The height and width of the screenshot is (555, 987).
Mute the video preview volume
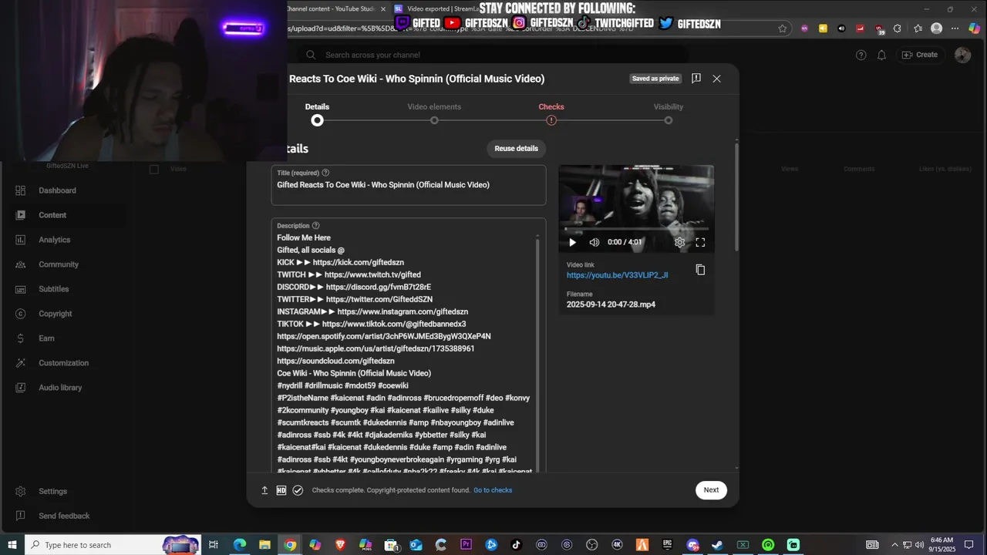pyautogui.click(x=595, y=242)
